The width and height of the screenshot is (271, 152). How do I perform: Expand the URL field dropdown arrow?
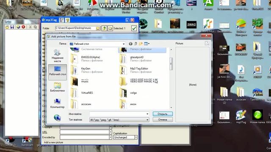pyautogui.click(x=111, y=132)
